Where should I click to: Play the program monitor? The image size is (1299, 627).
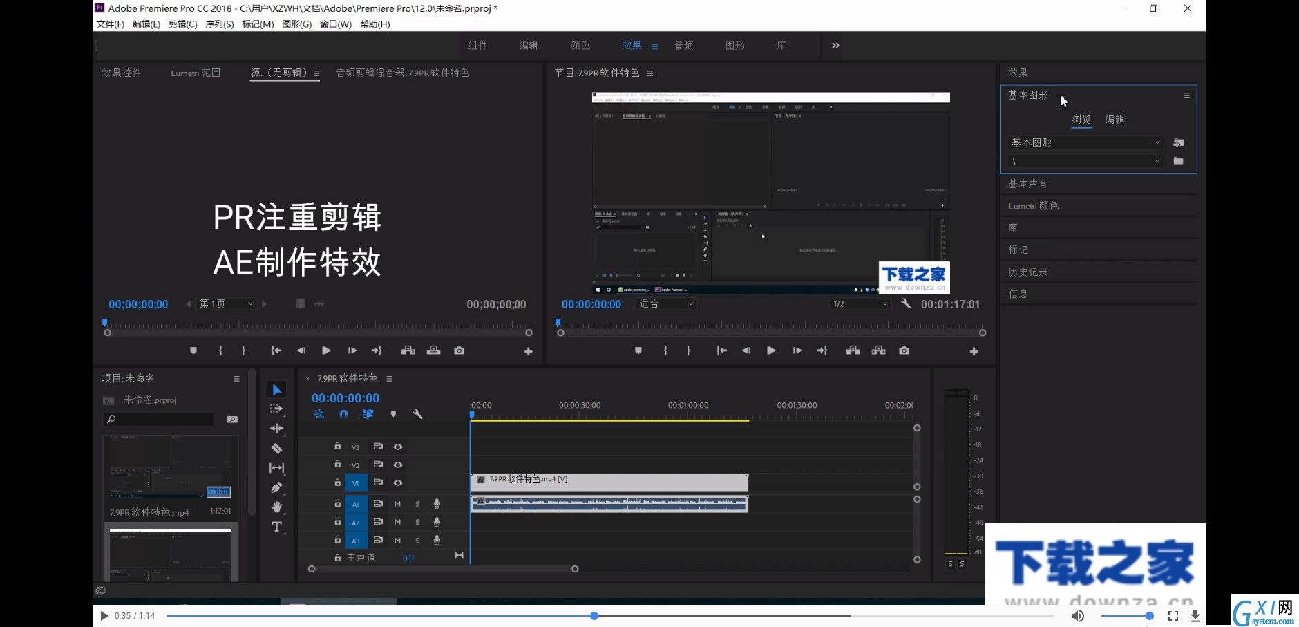click(x=771, y=350)
